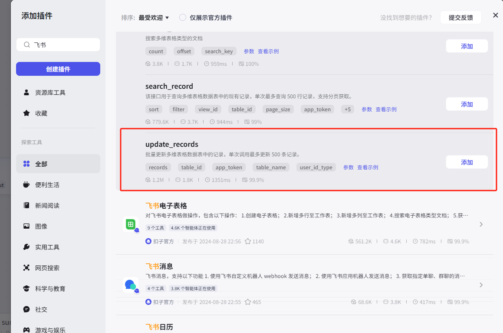Click the 飞书 search input field

58,45
